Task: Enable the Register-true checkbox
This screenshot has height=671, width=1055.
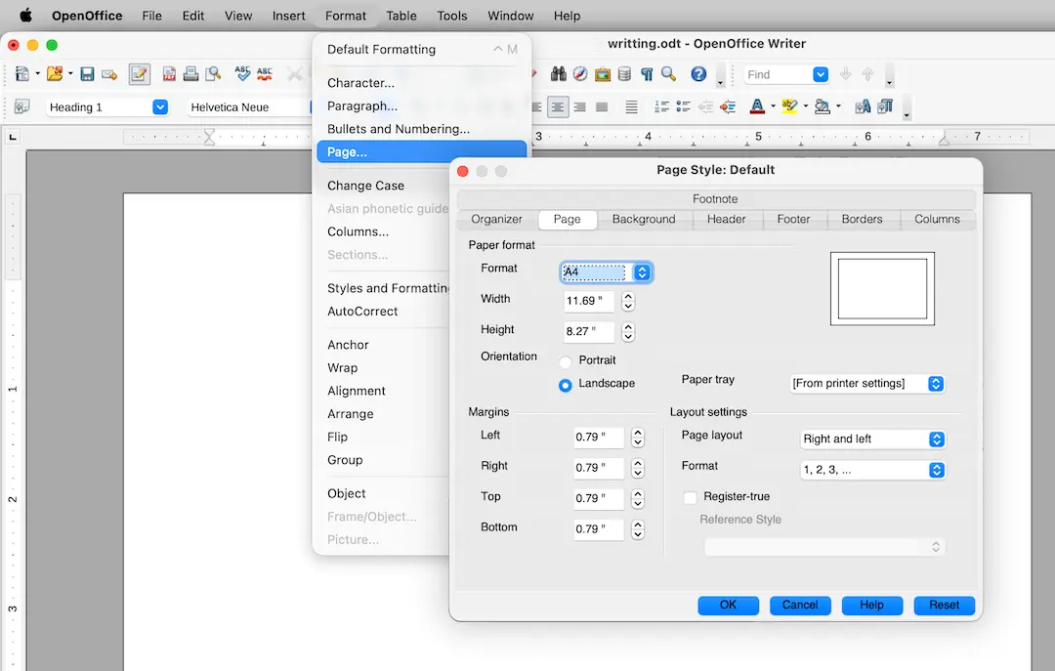Action: 690,497
